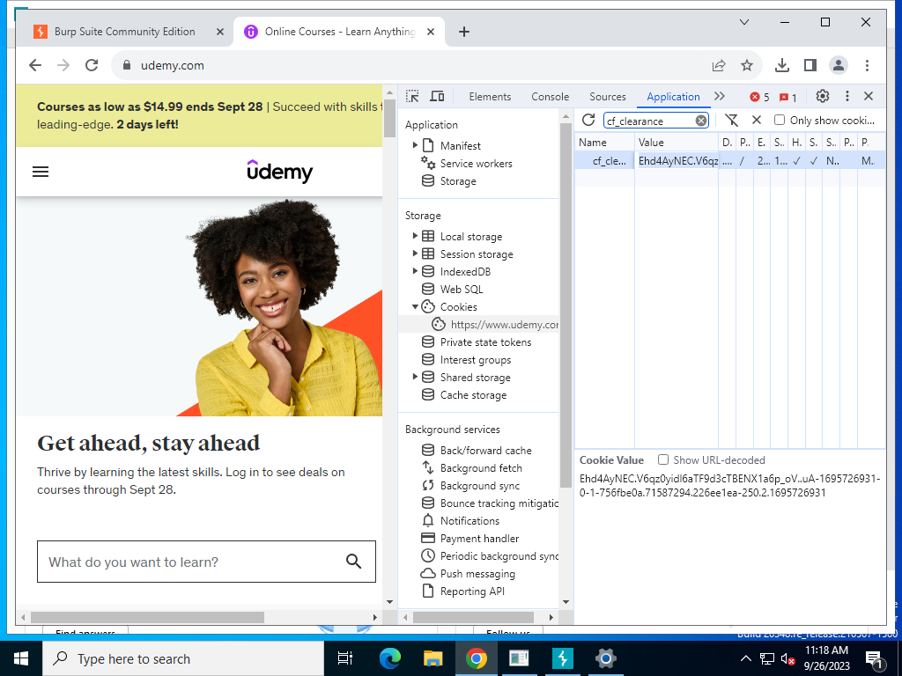The height and width of the screenshot is (676, 902).
Task: Switch to the Console tab
Action: [550, 97]
